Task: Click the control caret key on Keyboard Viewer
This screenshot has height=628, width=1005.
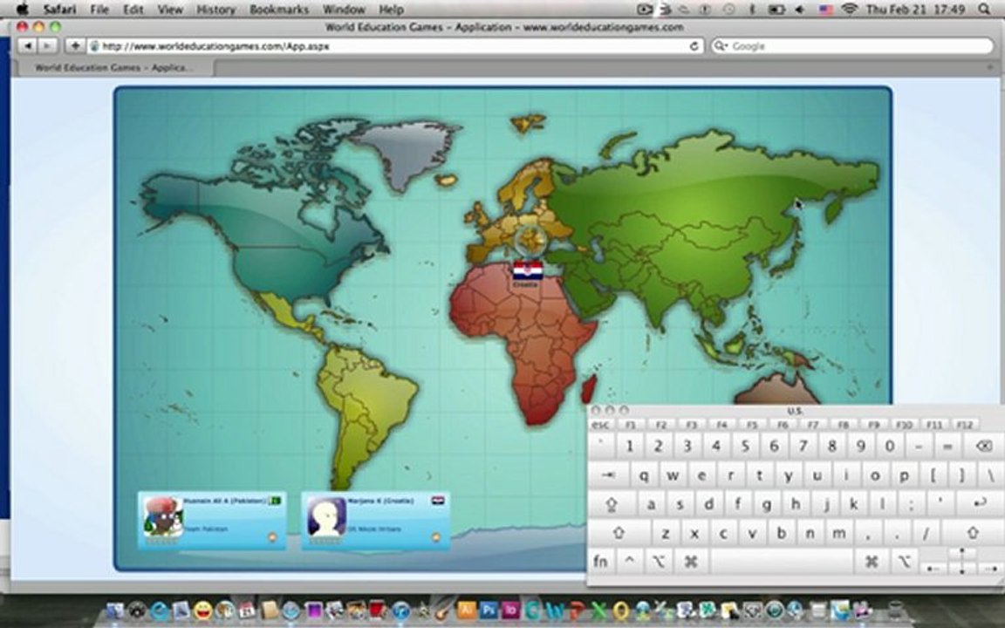Action: click(629, 562)
